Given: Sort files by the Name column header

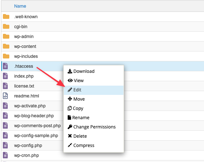Looking at the screenshot, I should 20,6.
